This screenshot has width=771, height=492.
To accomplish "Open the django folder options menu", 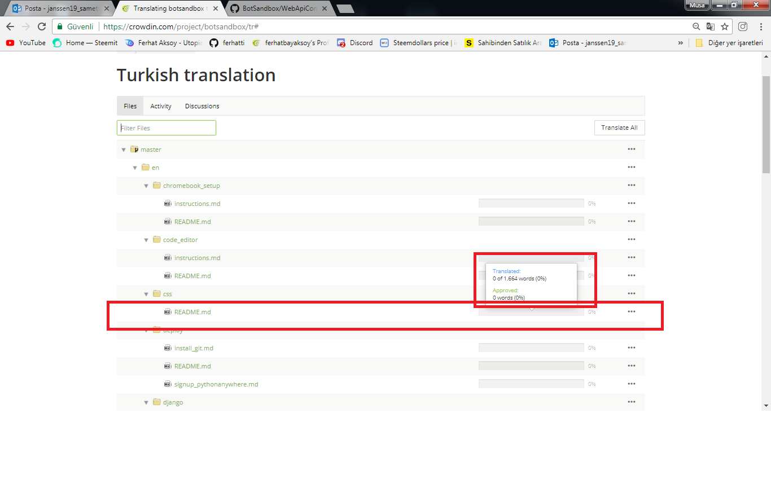I will coord(632,402).
